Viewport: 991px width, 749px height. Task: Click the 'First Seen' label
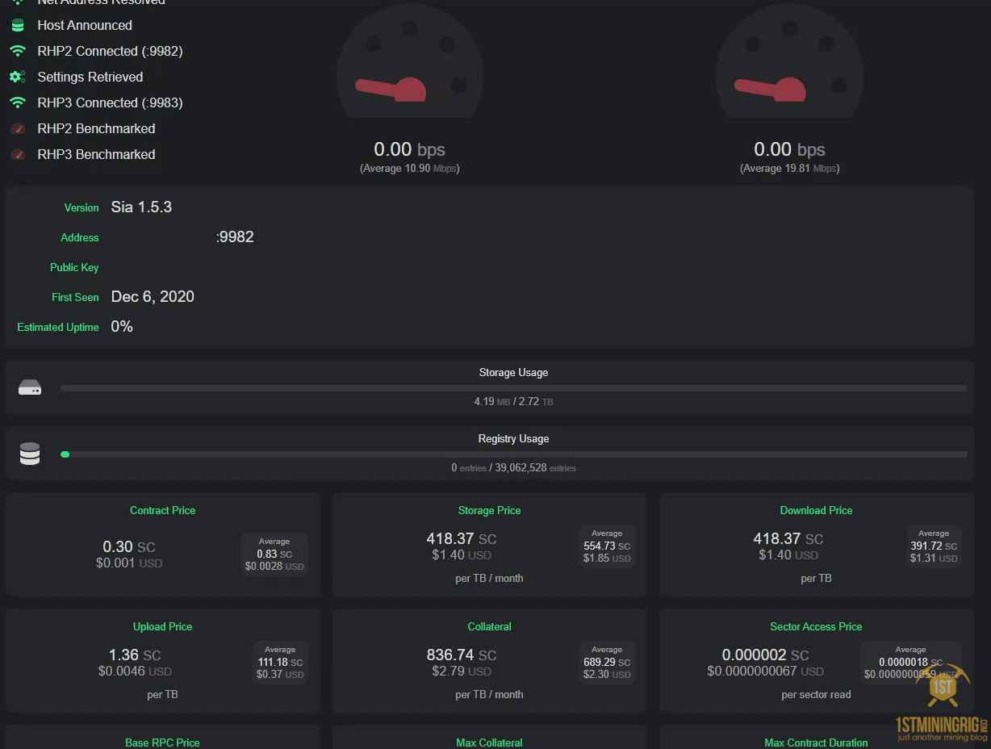pyautogui.click(x=75, y=297)
